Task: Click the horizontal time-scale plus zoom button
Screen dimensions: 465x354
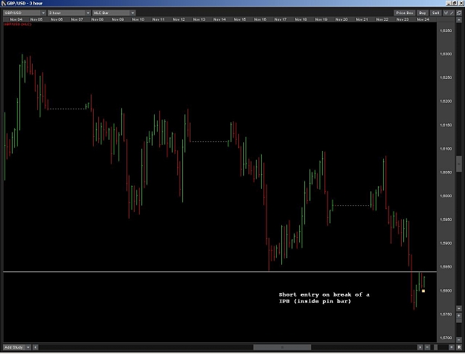Action: point(452,347)
